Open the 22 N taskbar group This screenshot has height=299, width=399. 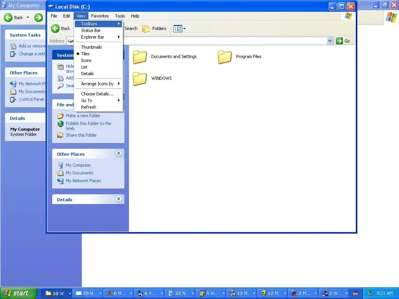point(180,294)
